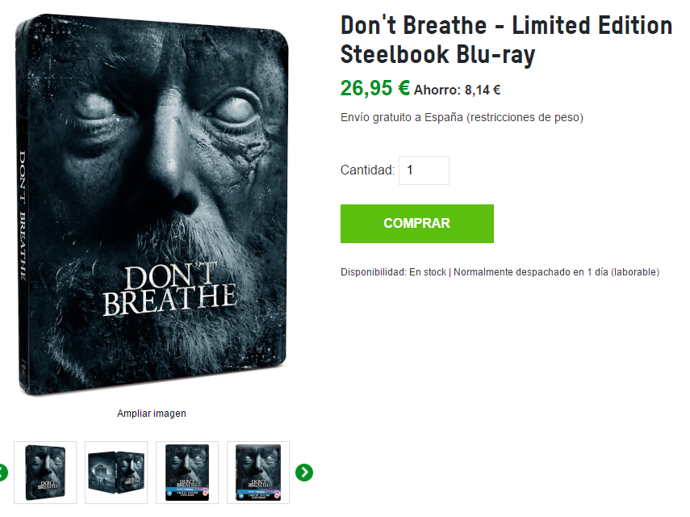Viewport: 690px width, 517px height.
Task: Click the product title 'Don't Breathe - Limited Edition'
Action: 506,25
